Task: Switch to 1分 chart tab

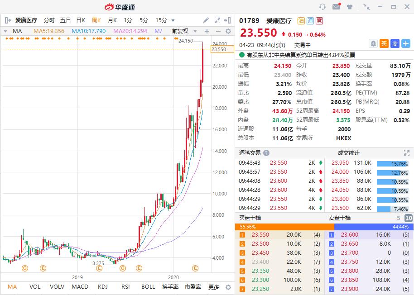Action: pyautogui.click(x=128, y=20)
